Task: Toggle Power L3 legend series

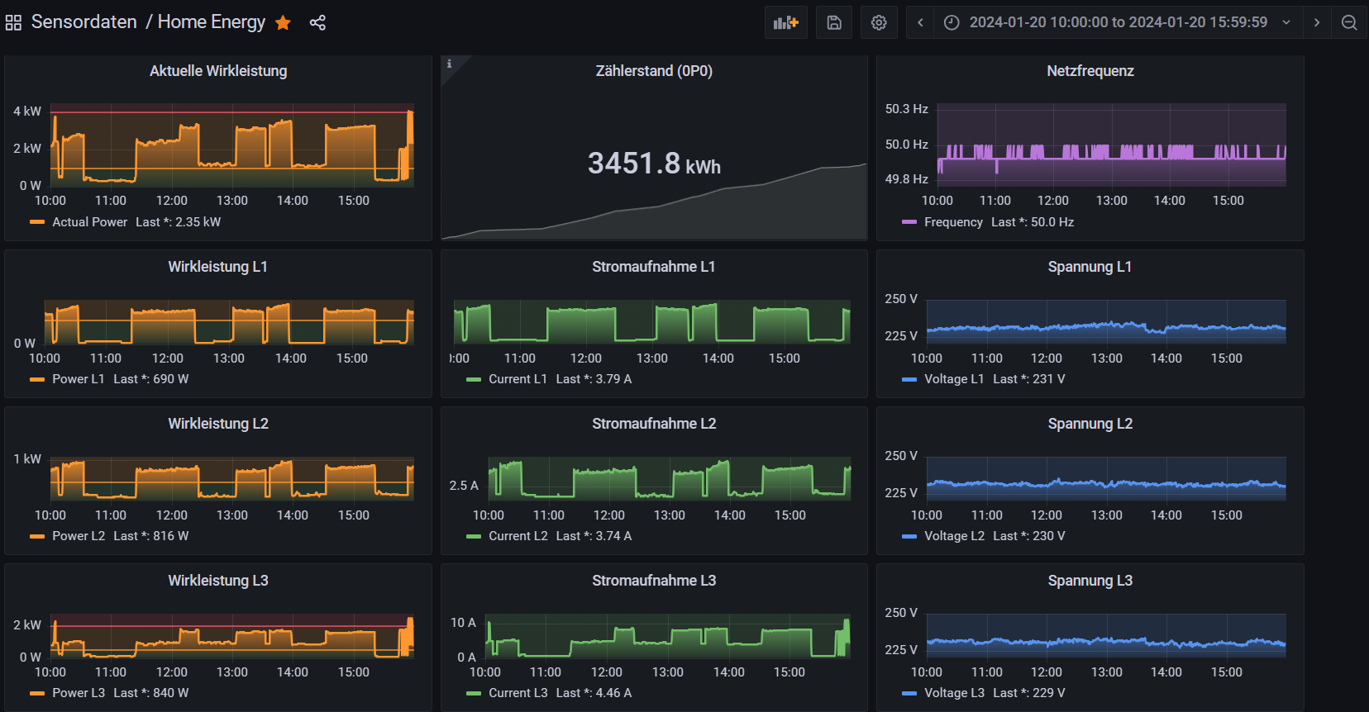Action: (x=79, y=693)
